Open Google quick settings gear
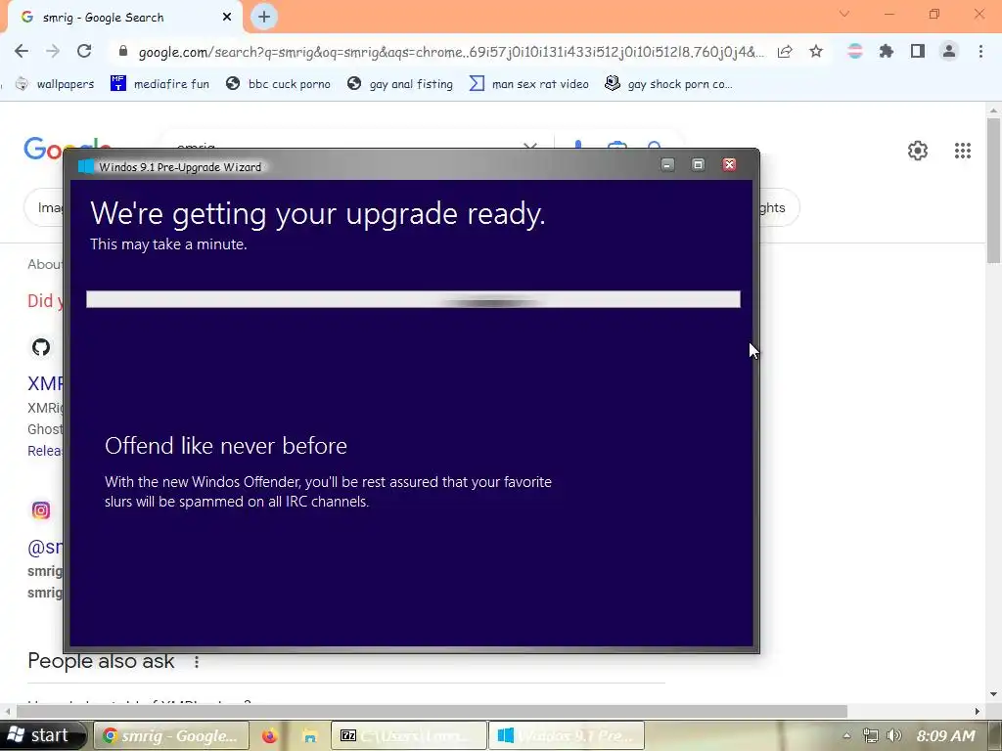This screenshot has height=751, width=1002. [x=918, y=151]
